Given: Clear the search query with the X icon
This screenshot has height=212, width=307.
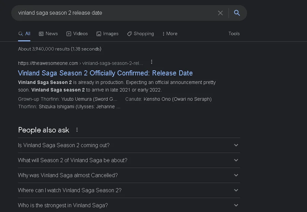Looking at the screenshot, I should (x=220, y=13).
